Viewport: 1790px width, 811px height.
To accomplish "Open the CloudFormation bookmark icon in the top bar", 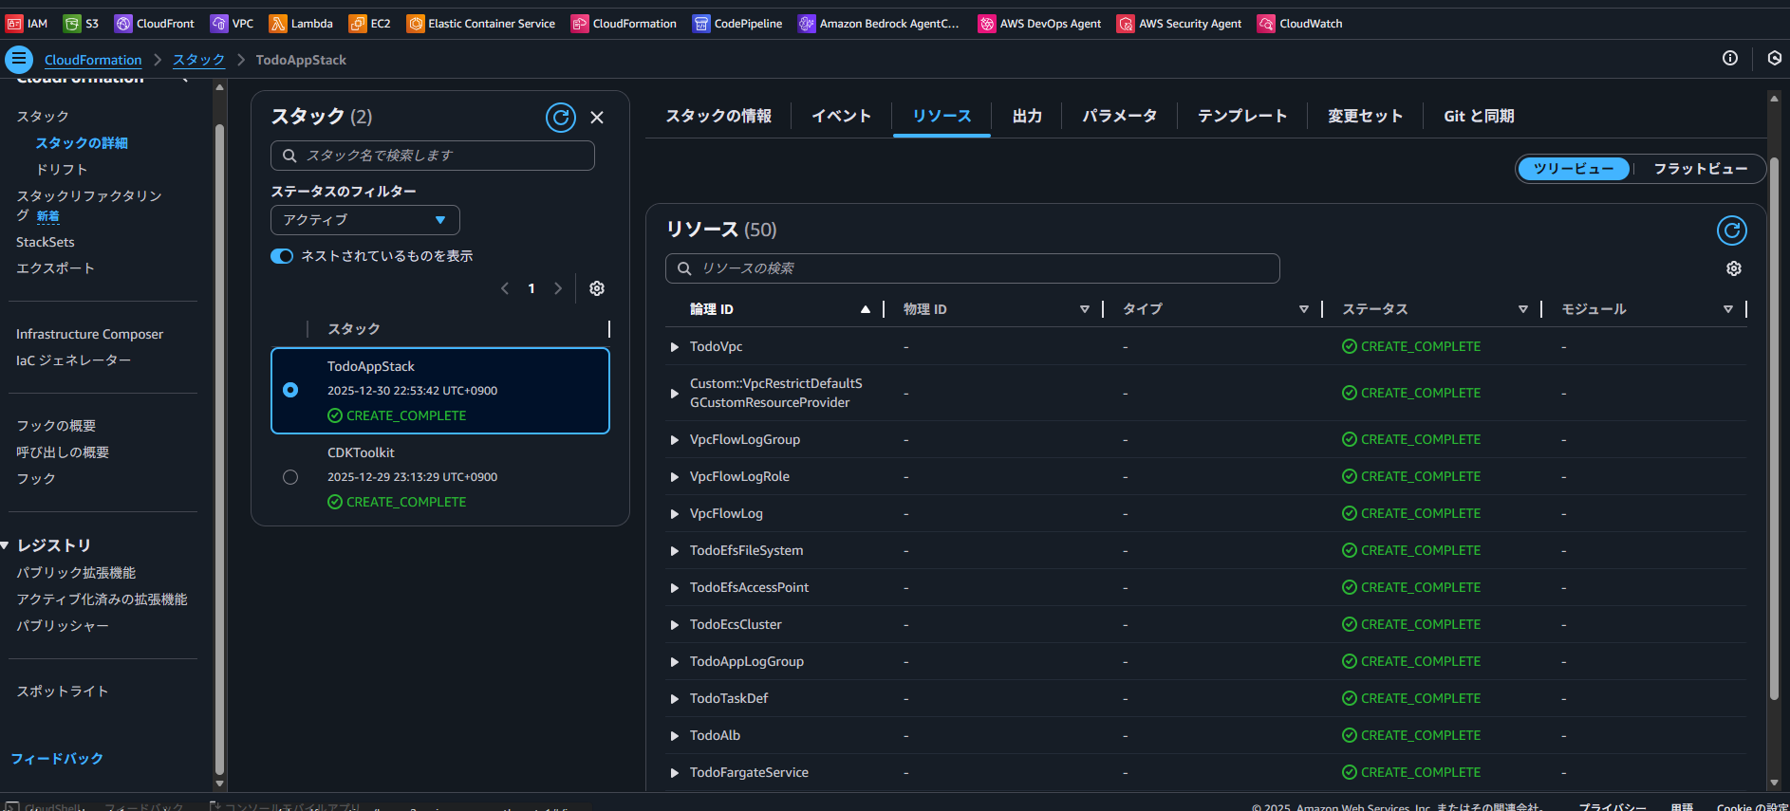I will tap(580, 24).
